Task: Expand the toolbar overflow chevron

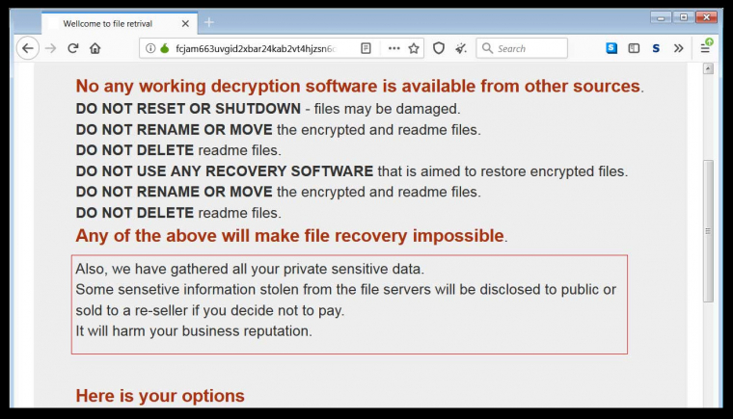Action: click(x=678, y=48)
